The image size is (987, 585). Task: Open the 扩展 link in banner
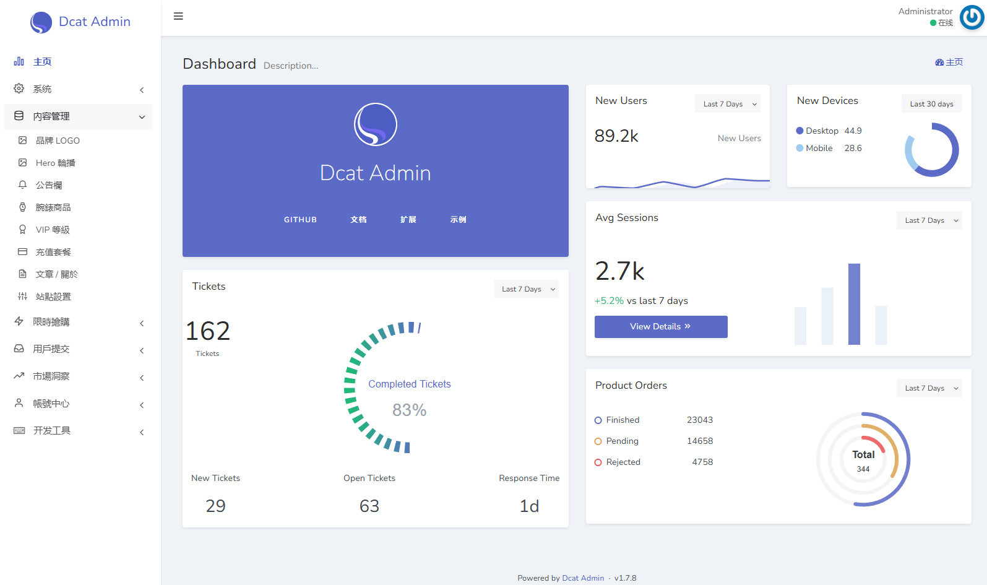point(408,220)
